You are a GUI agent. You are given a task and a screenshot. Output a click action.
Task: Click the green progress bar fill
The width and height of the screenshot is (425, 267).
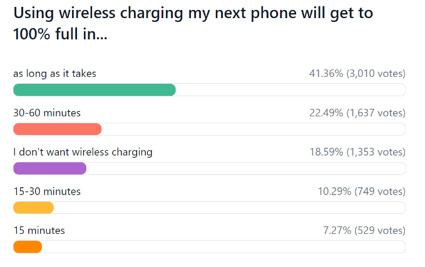[95, 90]
